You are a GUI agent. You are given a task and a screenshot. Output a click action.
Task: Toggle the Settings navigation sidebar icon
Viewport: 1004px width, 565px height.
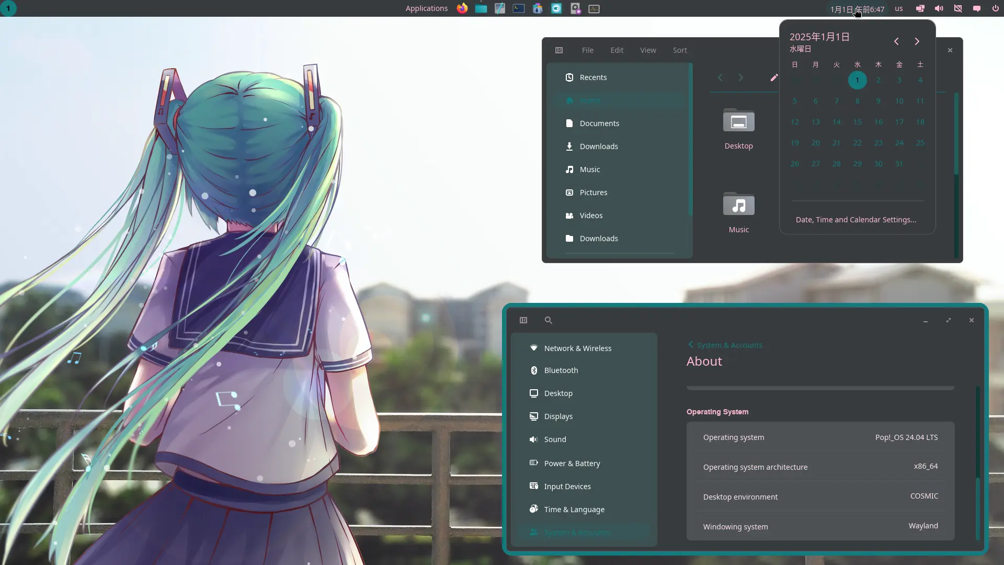tap(523, 320)
